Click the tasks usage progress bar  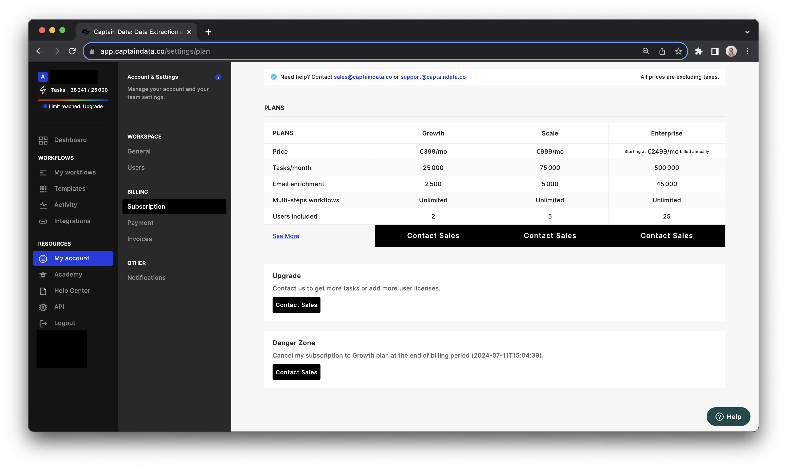(x=73, y=100)
